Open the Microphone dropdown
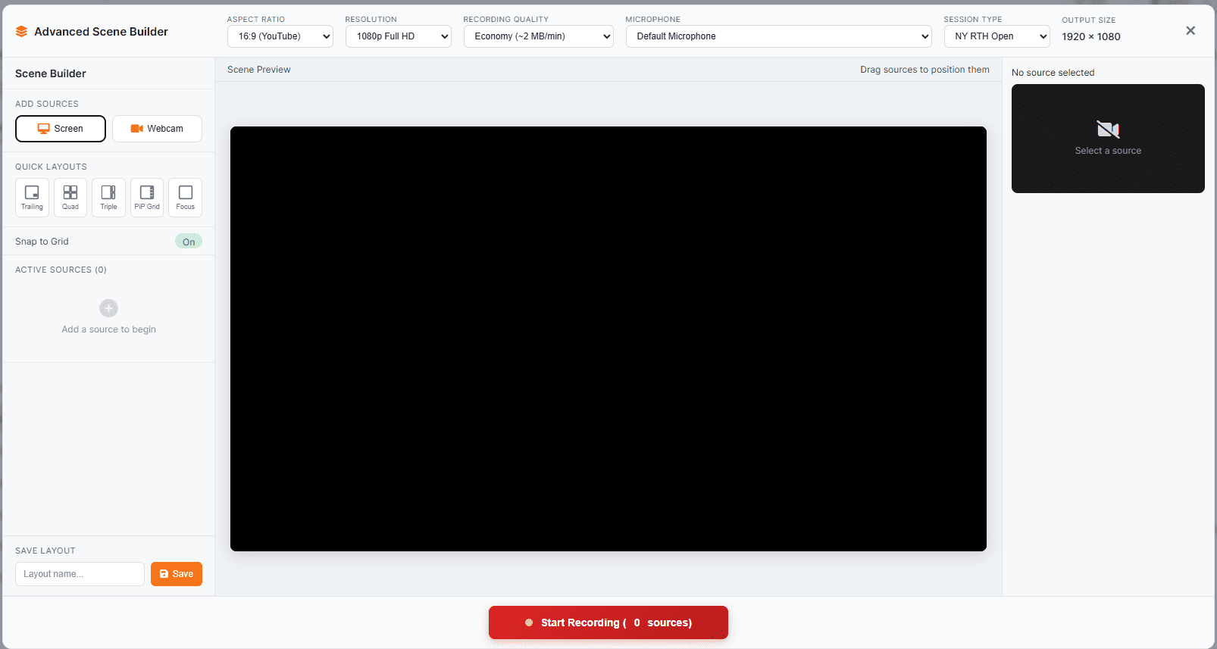This screenshot has width=1217, height=649. [779, 36]
